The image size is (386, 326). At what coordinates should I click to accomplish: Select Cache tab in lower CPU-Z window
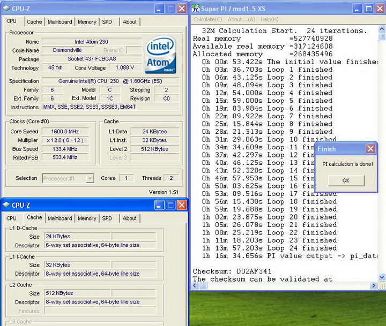tap(34, 217)
